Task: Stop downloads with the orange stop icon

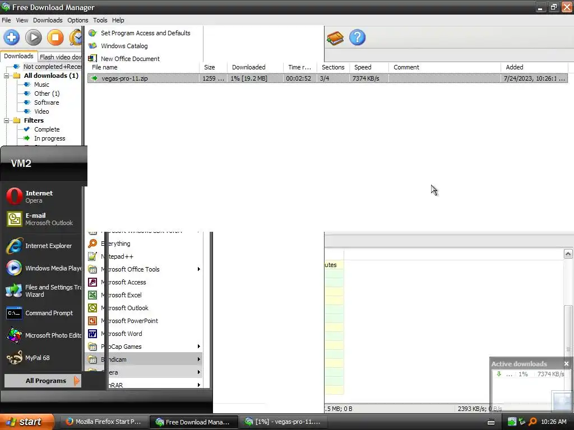Action: pos(55,38)
